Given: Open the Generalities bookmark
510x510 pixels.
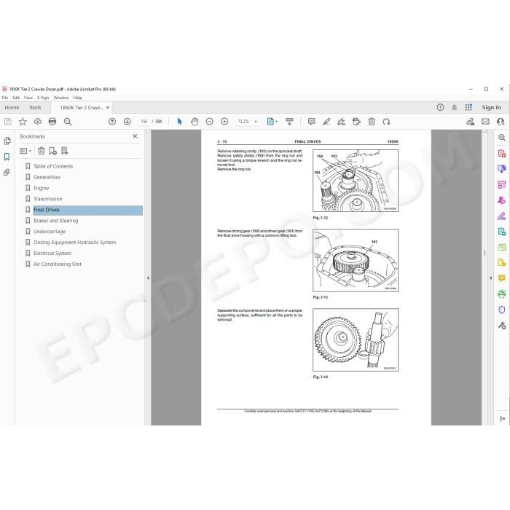Looking at the screenshot, I should tap(47, 177).
